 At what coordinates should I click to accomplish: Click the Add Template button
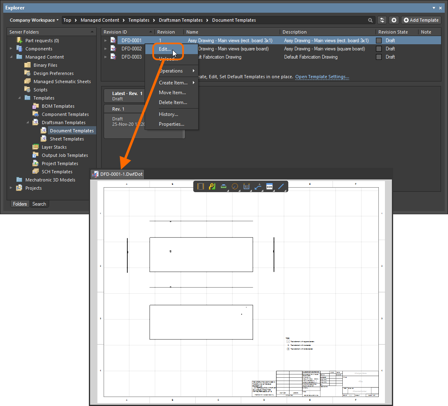421,20
